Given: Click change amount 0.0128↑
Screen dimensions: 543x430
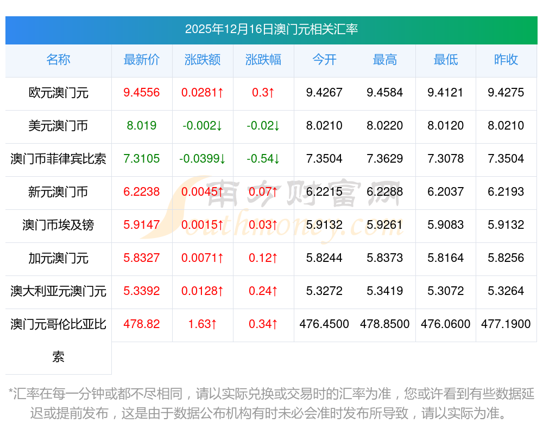Looking at the screenshot, I should click(x=203, y=291).
